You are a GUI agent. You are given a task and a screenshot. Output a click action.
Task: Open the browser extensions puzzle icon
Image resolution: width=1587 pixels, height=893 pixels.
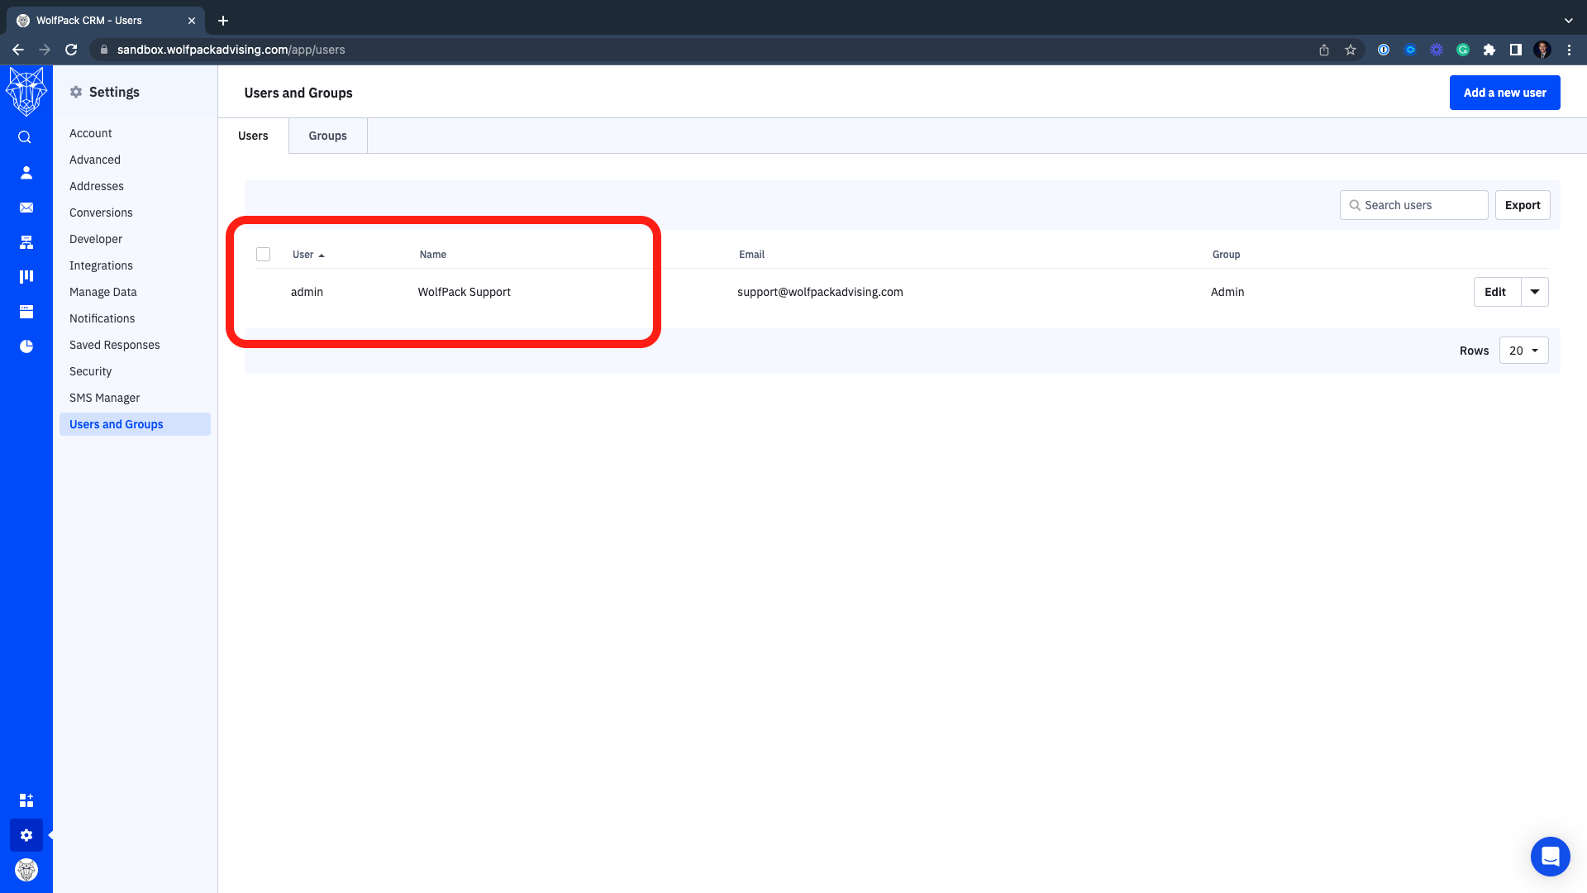1489,50
